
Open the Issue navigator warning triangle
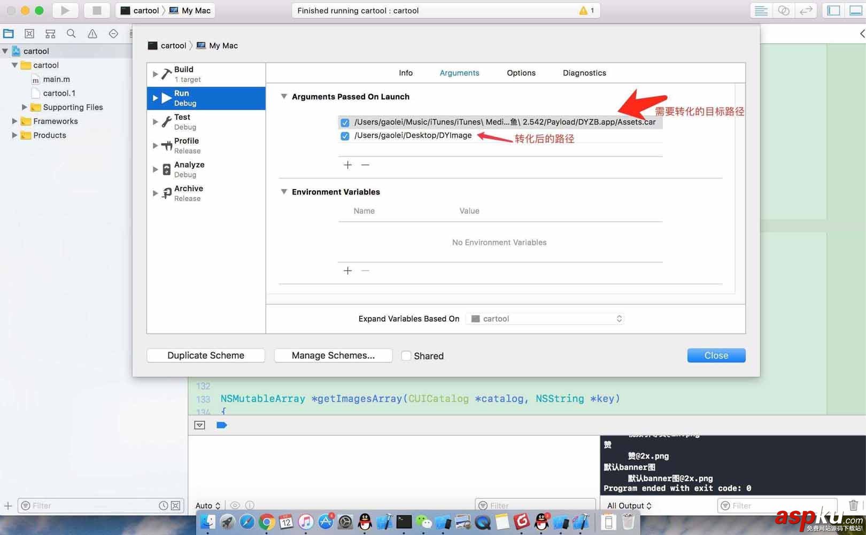[x=92, y=33]
